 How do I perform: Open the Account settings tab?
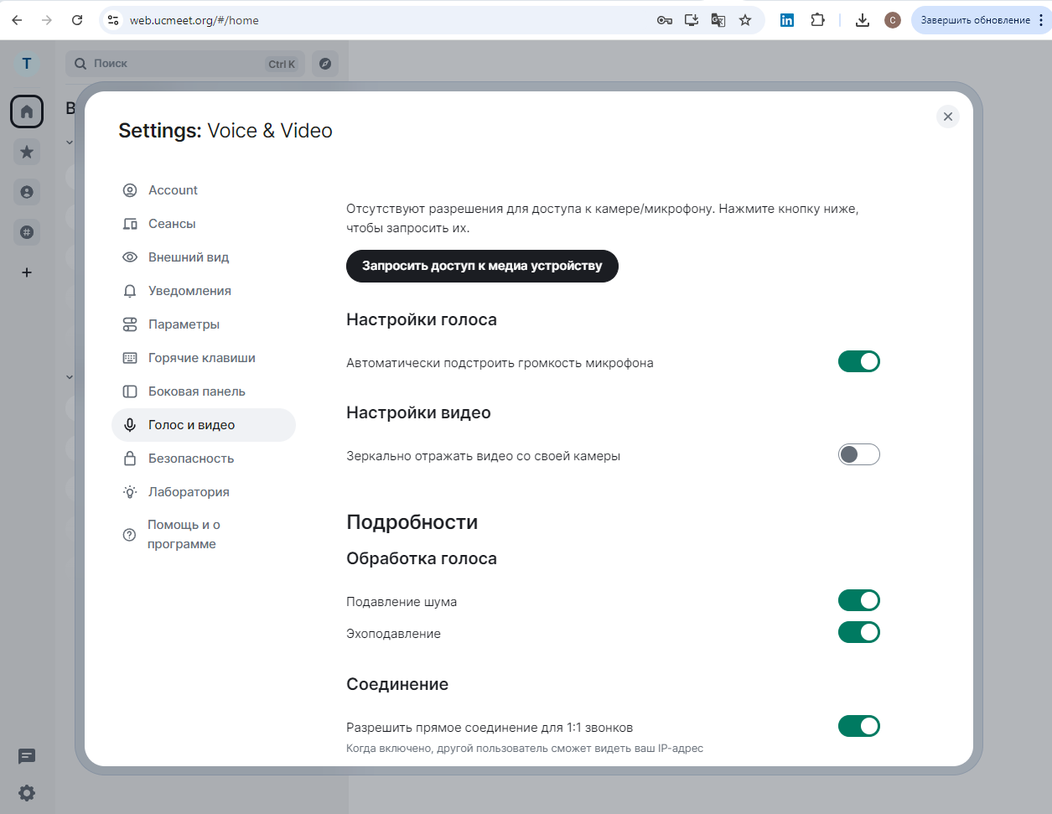tap(173, 190)
